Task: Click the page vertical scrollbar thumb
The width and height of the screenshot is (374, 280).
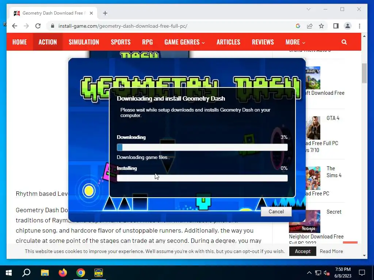Action: [x=364, y=73]
